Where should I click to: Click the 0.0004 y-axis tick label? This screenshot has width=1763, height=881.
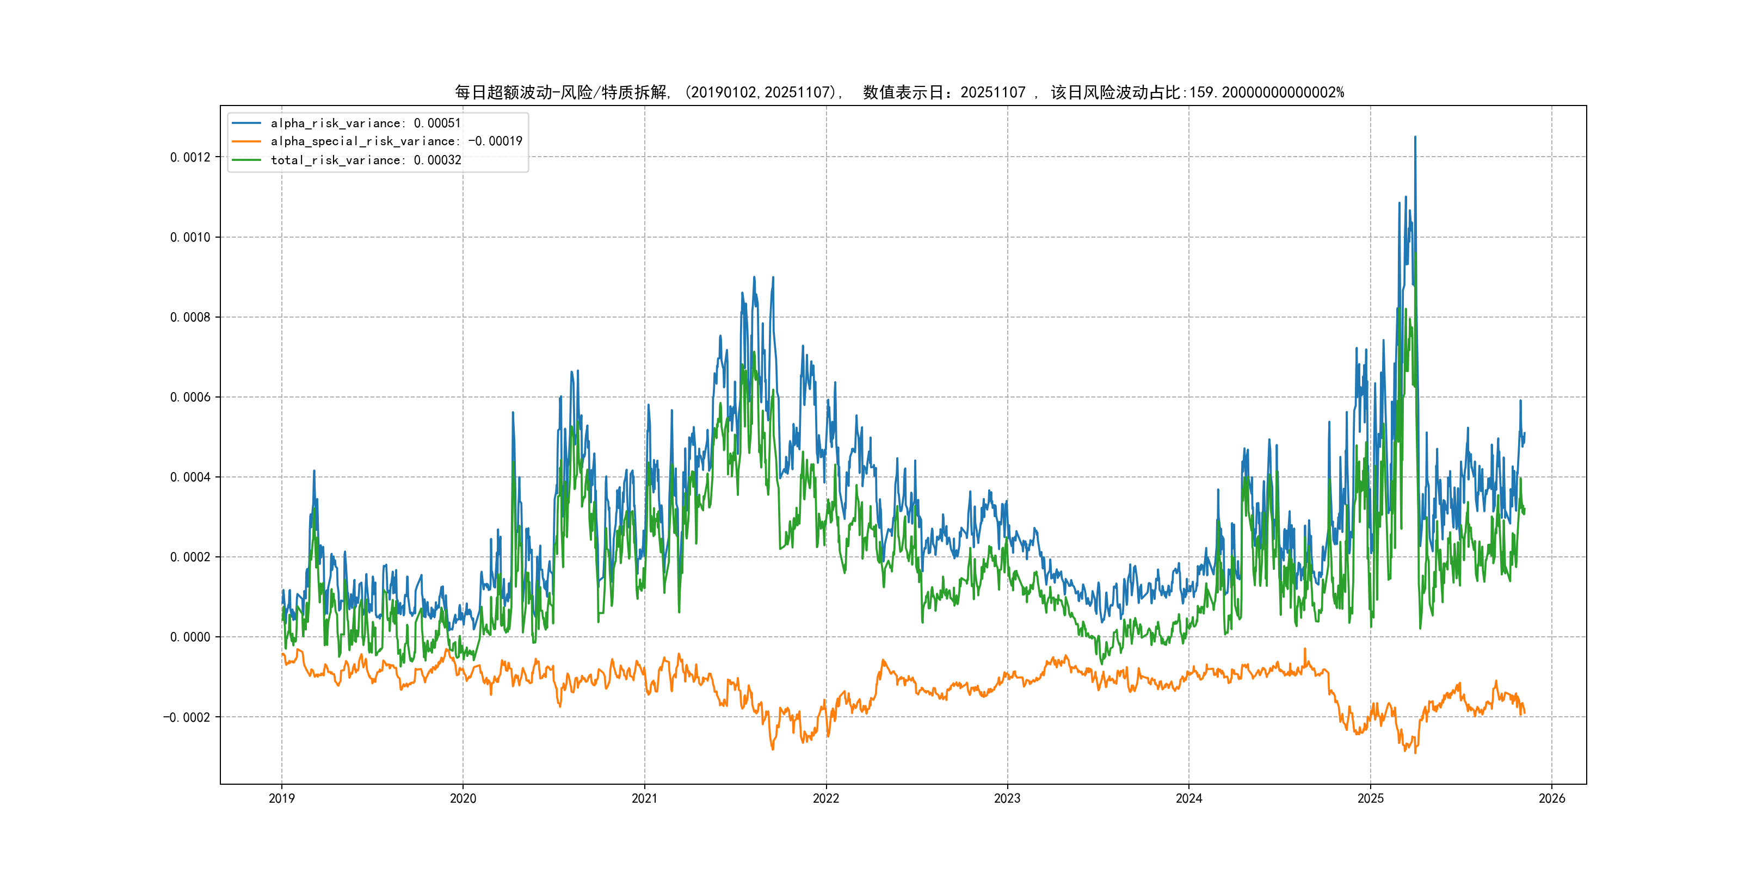point(190,477)
